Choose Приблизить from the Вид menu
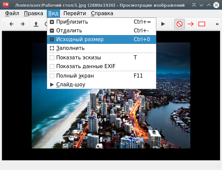This screenshot has width=222, height=170. point(72,22)
